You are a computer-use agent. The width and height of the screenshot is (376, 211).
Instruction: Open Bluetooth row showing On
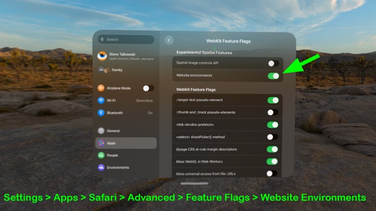126,113
